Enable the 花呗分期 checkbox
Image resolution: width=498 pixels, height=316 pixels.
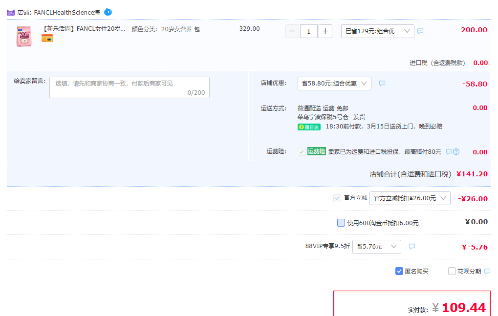tap(452, 271)
